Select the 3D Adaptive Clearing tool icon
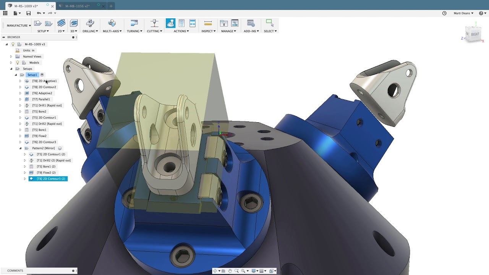This screenshot has width=489, height=275. point(74,23)
